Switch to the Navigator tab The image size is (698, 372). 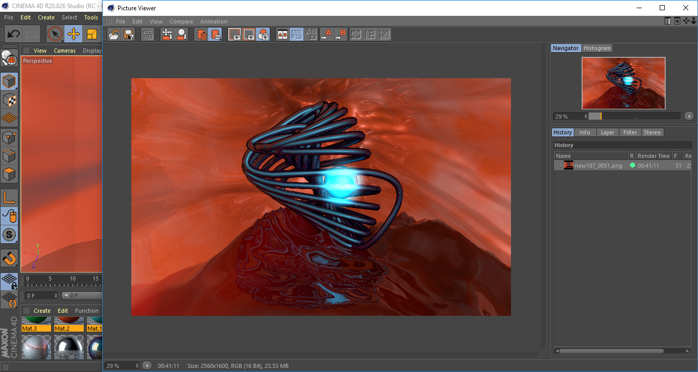pos(566,48)
